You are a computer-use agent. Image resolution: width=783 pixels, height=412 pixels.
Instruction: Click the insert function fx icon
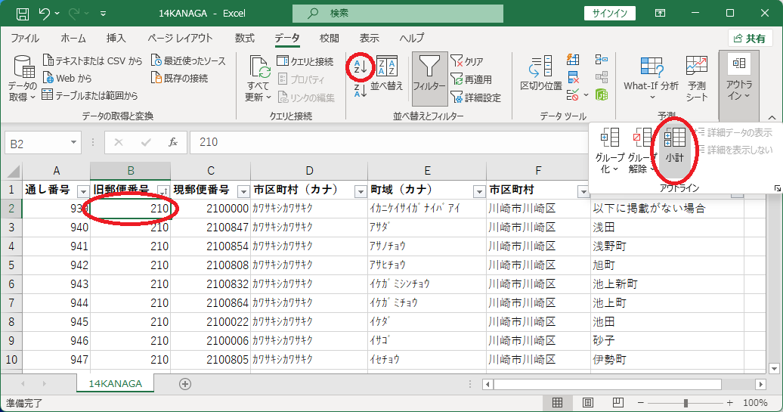tap(173, 143)
